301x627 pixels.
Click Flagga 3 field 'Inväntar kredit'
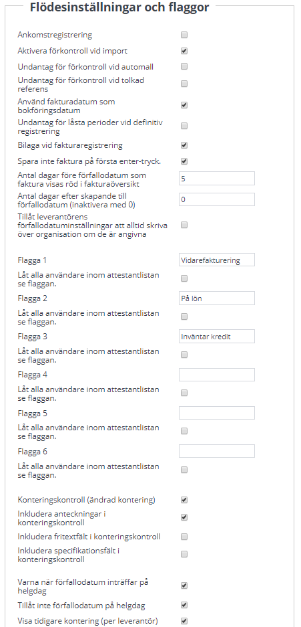point(217,337)
